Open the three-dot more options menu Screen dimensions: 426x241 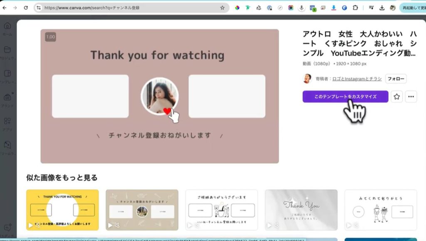pos(411,97)
